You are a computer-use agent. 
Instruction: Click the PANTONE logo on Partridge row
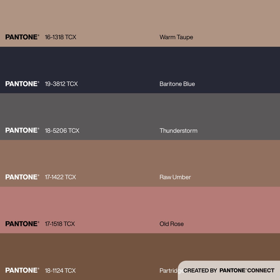[x=22, y=270]
